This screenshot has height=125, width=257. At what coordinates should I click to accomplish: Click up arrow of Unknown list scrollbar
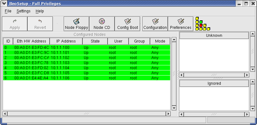(x=253, y=34)
